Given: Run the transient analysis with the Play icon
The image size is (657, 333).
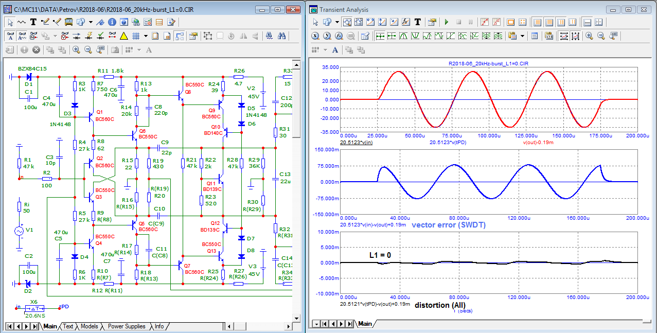Looking at the screenshot, I should tap(447, 22).
